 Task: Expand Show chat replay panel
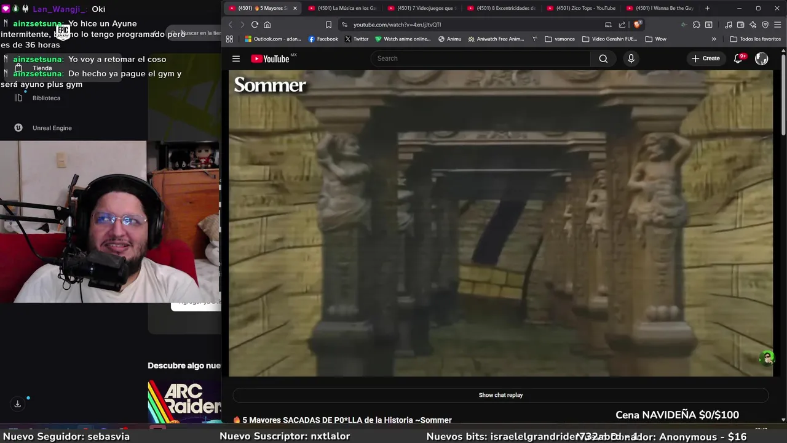tap(500, 395)
